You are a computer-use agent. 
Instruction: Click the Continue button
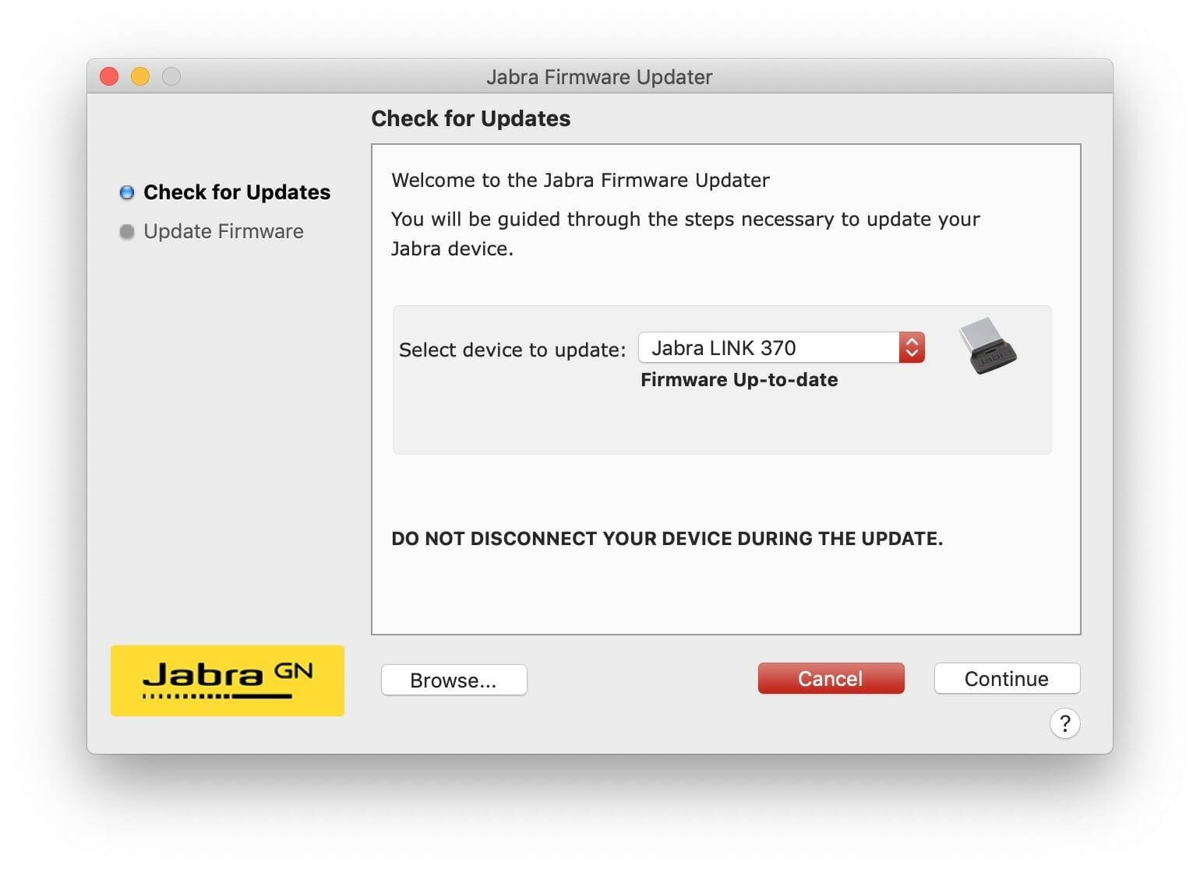pos(1007,678)
